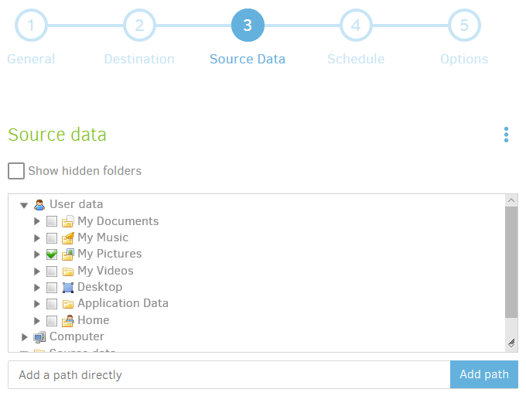Jump to step 5 Options
The image size is (526, 396).
(464, 26)
